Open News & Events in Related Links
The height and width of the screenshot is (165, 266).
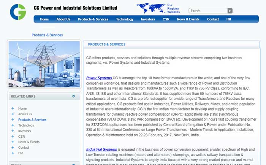pos(29,142)
